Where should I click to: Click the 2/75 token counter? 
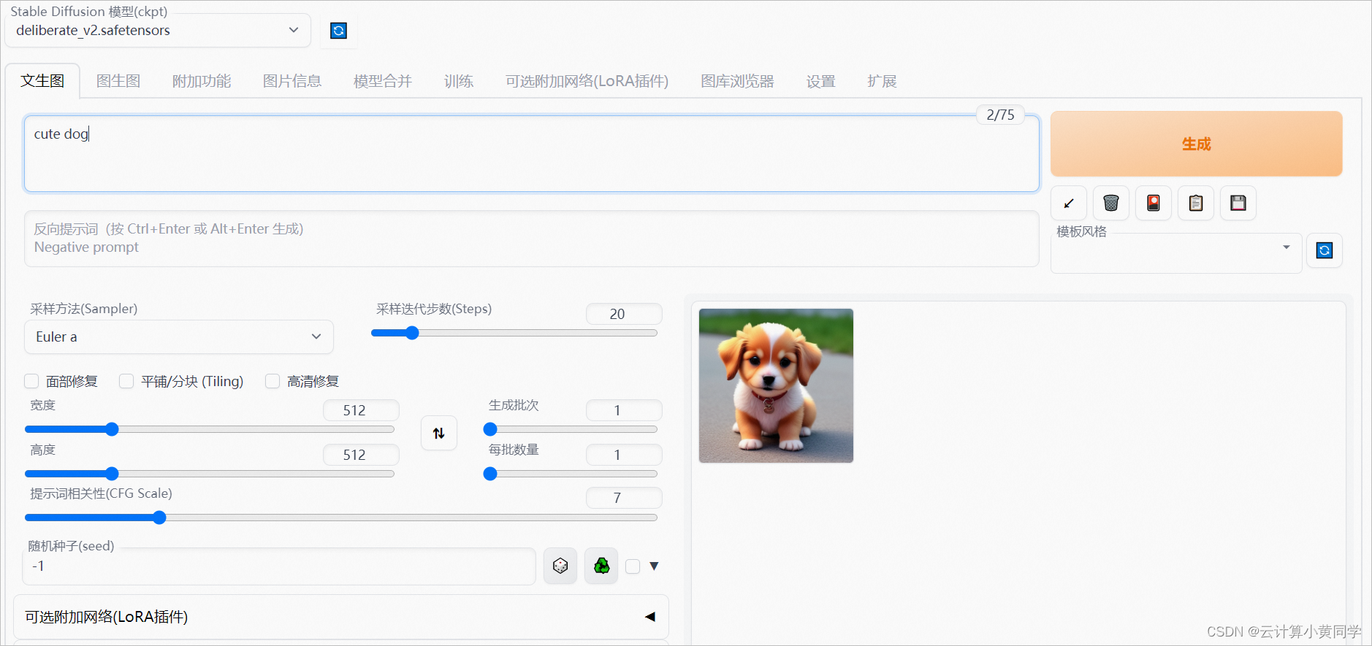click(x=1000, y=115)
